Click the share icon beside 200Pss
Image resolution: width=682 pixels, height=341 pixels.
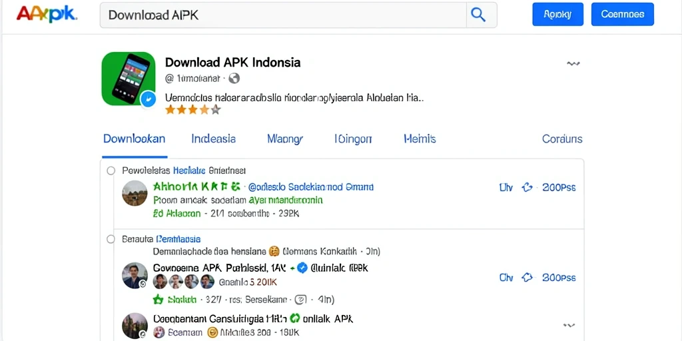click(x=527, y=187)
